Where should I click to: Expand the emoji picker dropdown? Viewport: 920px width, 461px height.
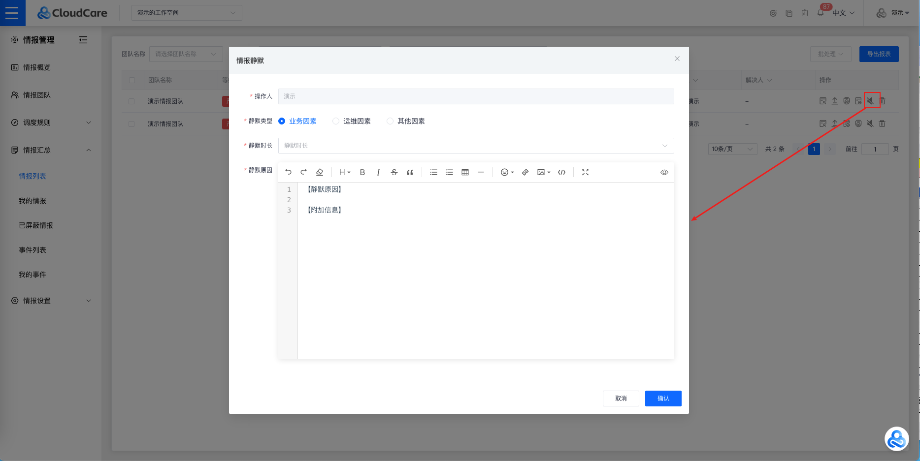[x=507, y=172]
